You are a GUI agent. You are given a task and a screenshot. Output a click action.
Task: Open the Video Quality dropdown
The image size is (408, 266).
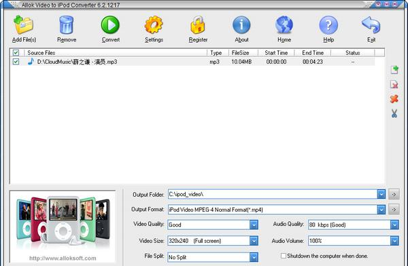(254, 225)
